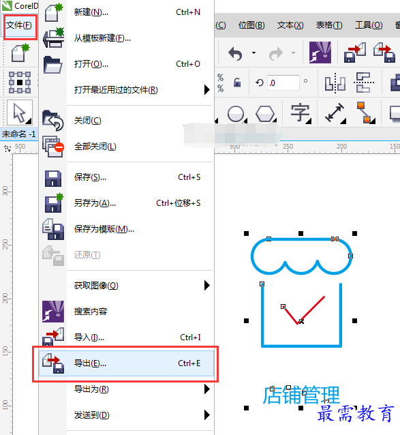Click the purple balloon search content icon
The image size is (400, 435).
click(x=320, y=52)
